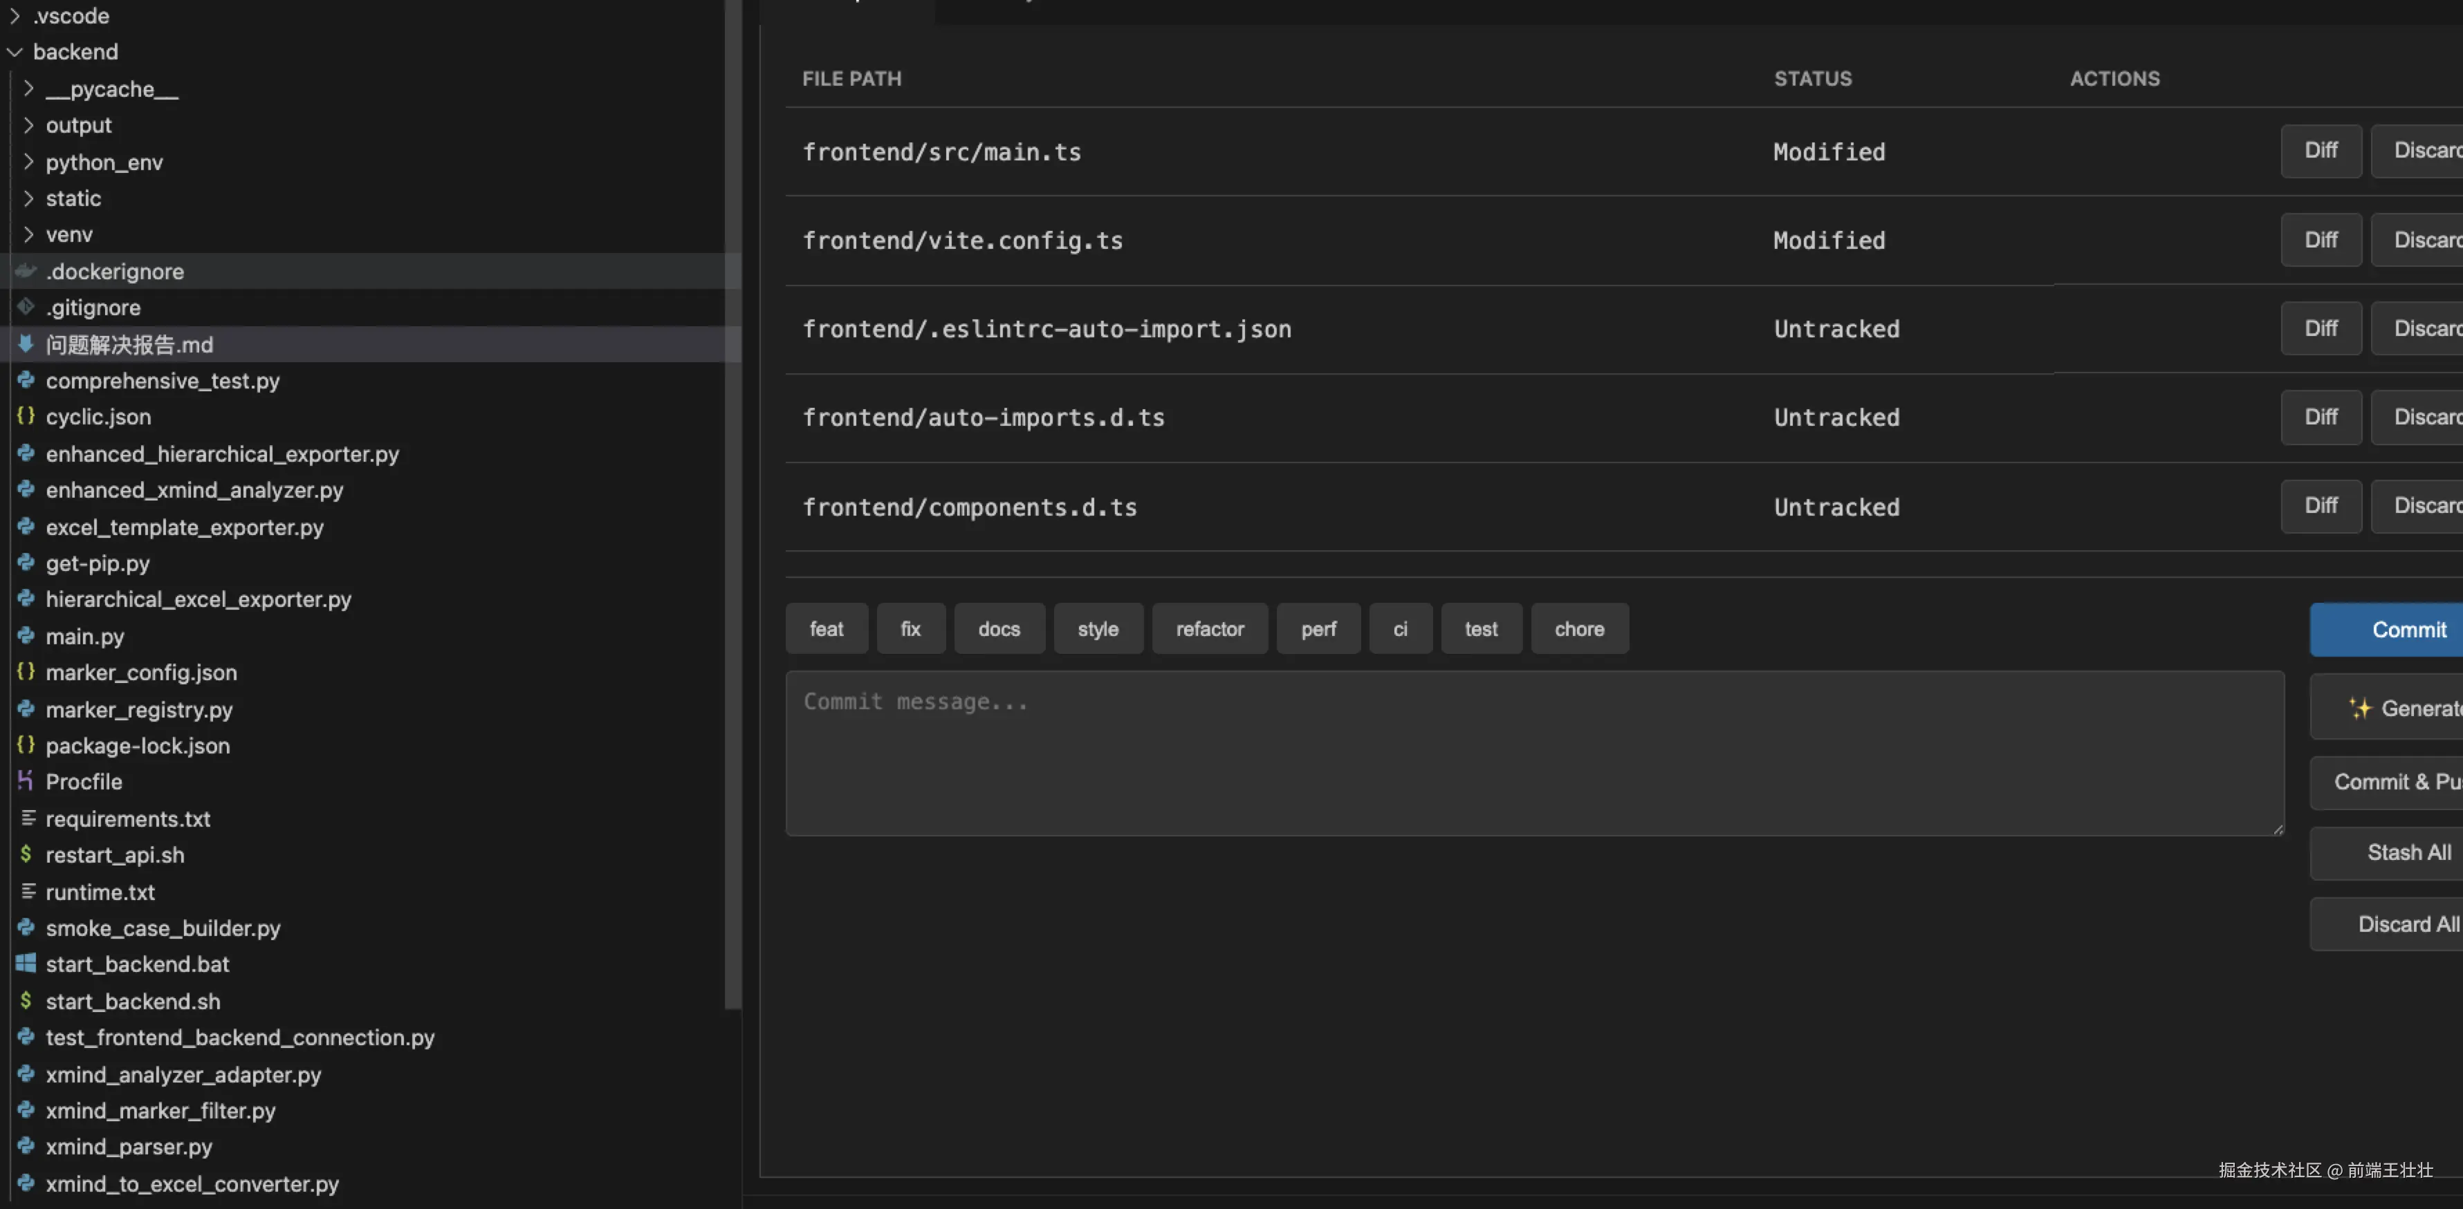Expand the python_env folder

pyautogui.click(x=28, y=162)
